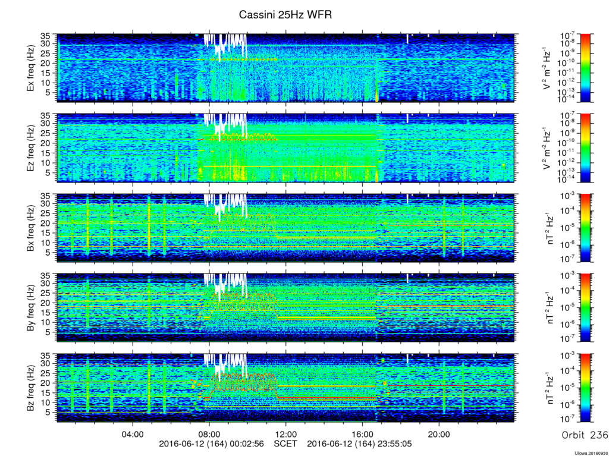Click the color bar beside the By panel
Viewport: 609px width, 456px height.
coord(585,307)
